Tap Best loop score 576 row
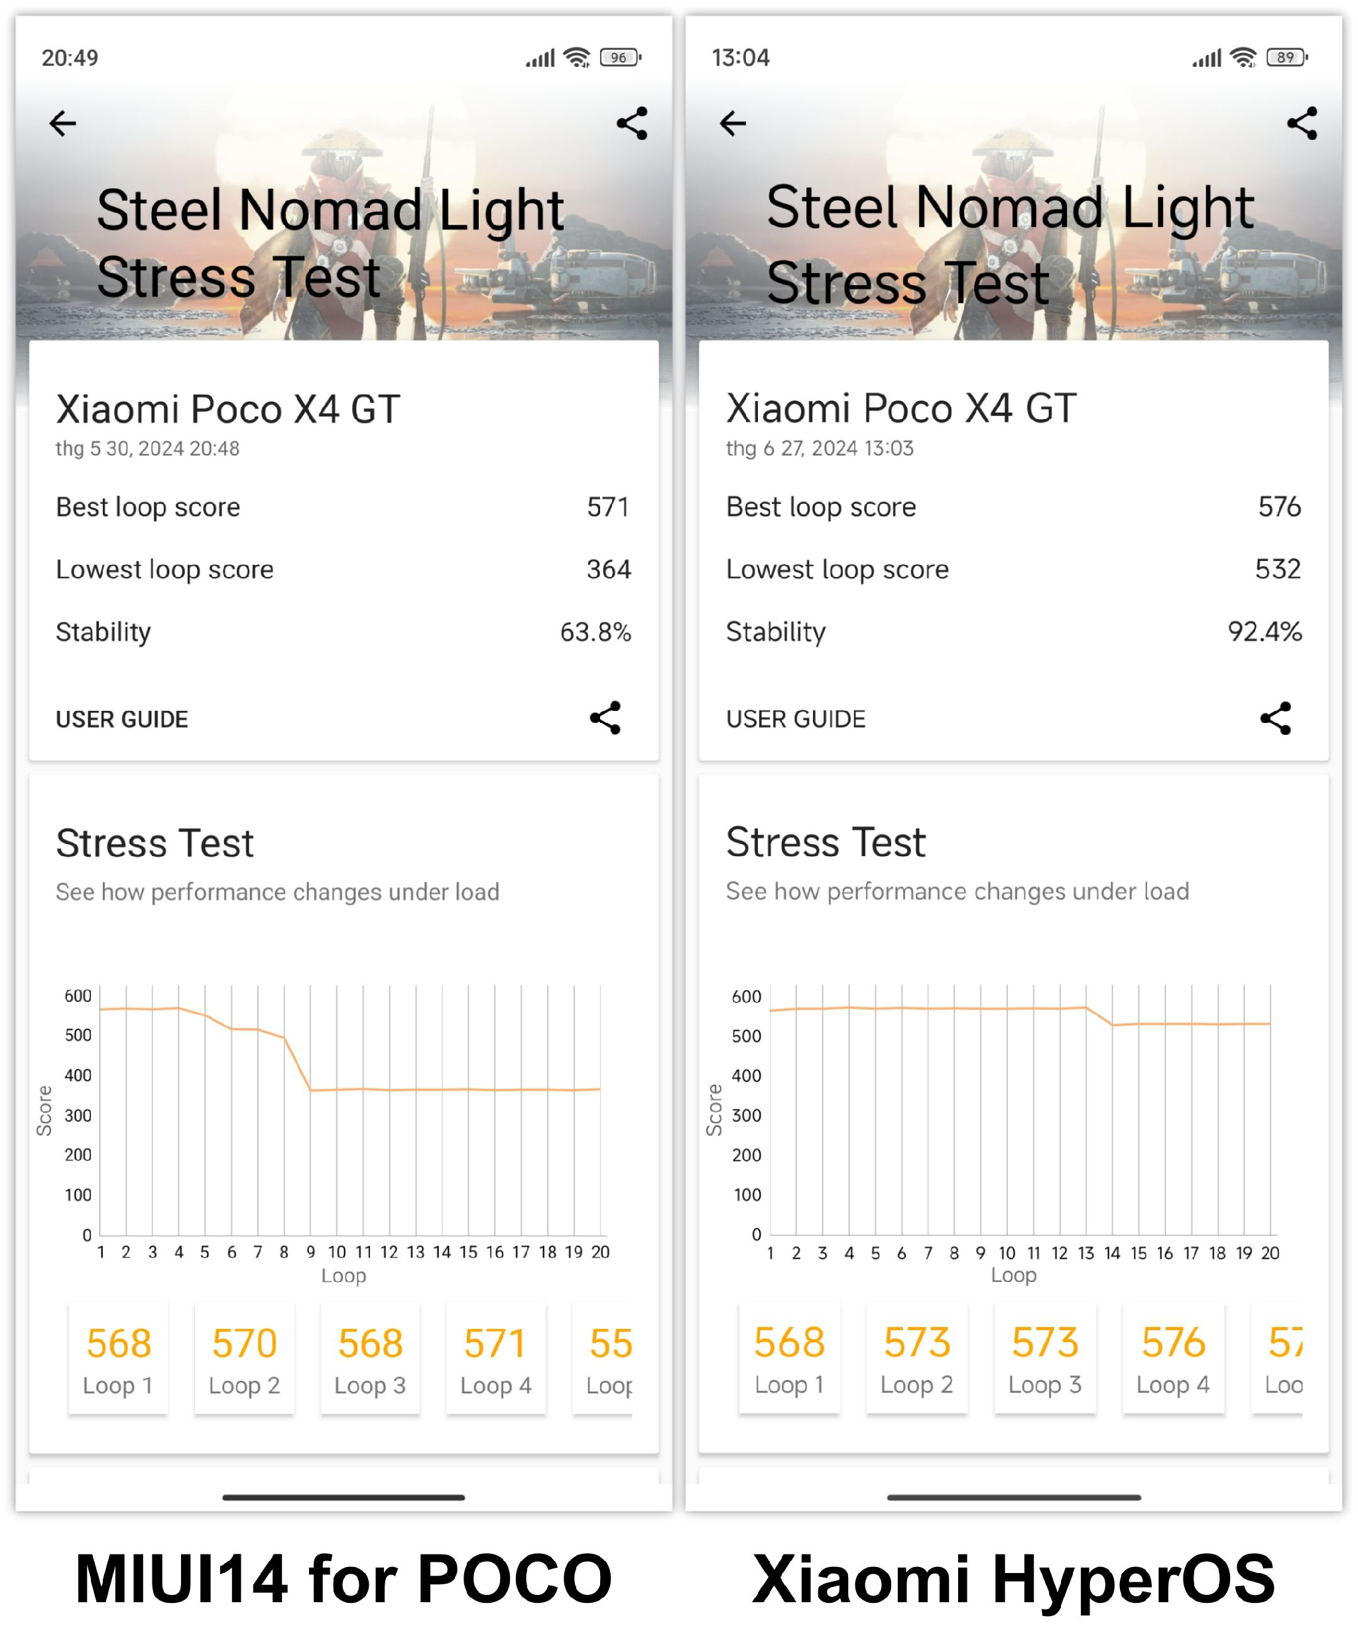 tap(1014, 507)
